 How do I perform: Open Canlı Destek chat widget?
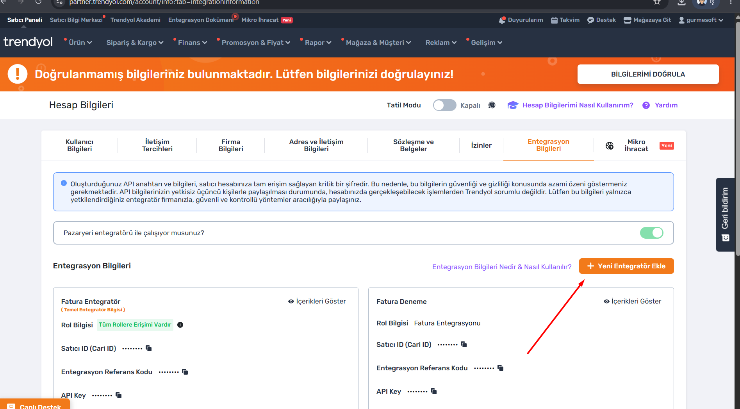(x=35, y=405)
